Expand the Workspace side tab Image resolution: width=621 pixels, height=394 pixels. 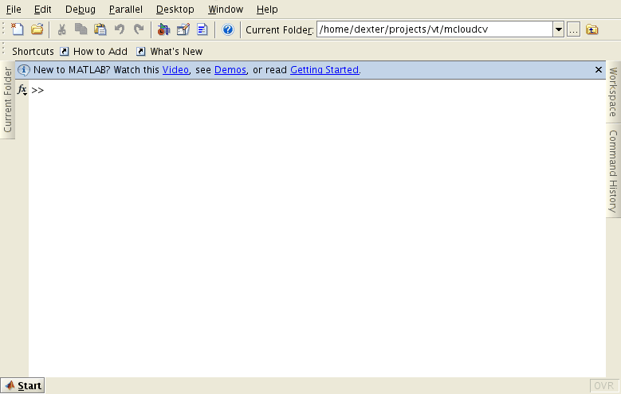pyautogui.click(x=613, y=92)
